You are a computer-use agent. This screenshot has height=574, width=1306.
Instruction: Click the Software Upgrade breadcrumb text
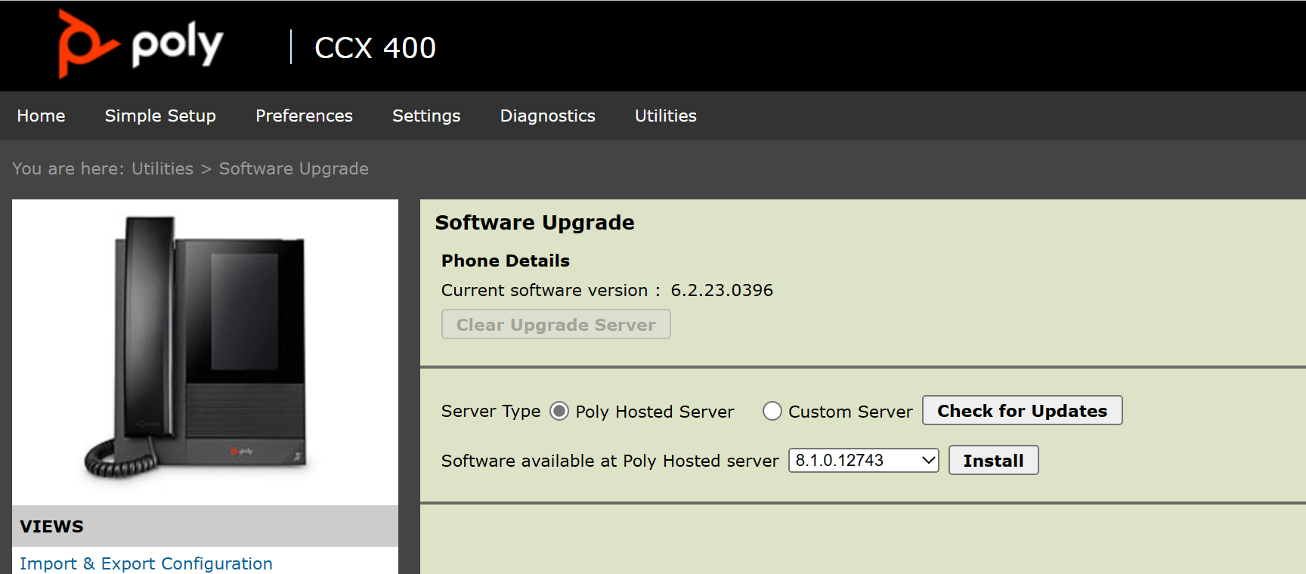point(293,168)
